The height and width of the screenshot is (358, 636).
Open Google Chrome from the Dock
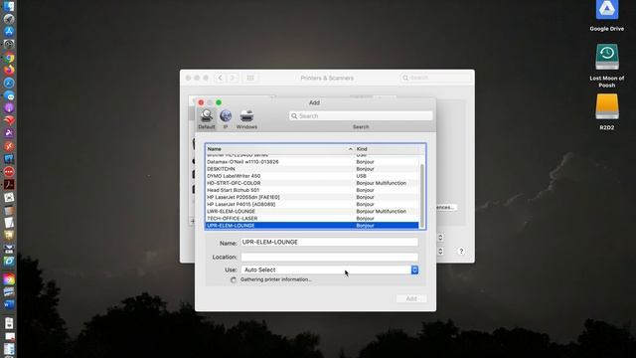coord(9,58)
